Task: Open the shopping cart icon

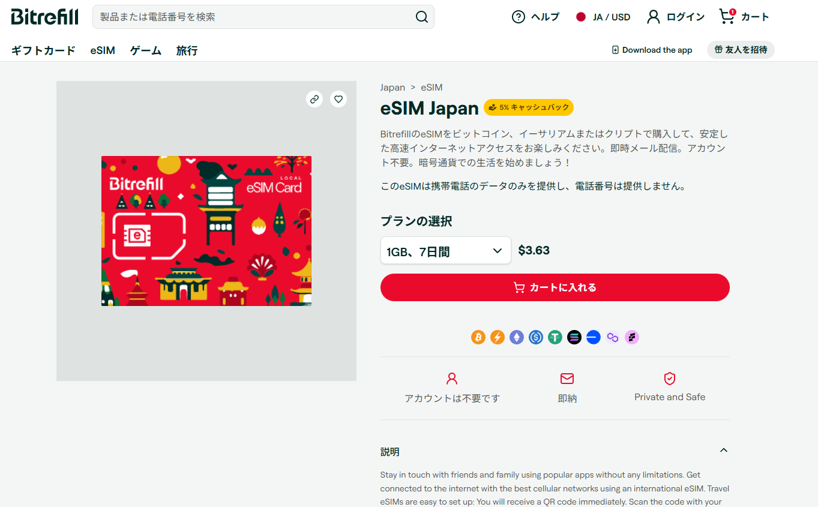Action: coord(727,17)
